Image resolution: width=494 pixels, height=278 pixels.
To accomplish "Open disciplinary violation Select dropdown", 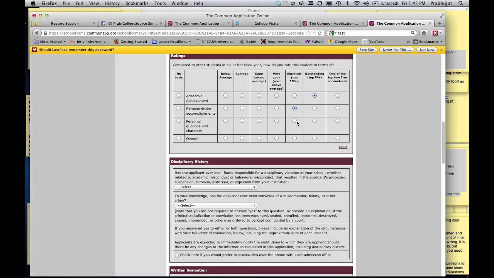I will (215, 187).
